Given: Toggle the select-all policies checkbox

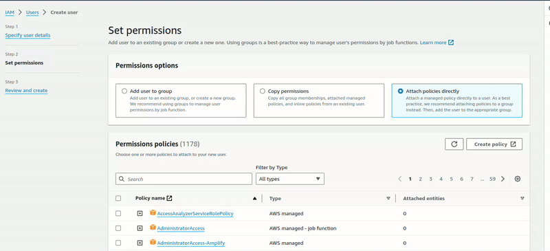Looking at the screenshot, I should coord(118,198).
